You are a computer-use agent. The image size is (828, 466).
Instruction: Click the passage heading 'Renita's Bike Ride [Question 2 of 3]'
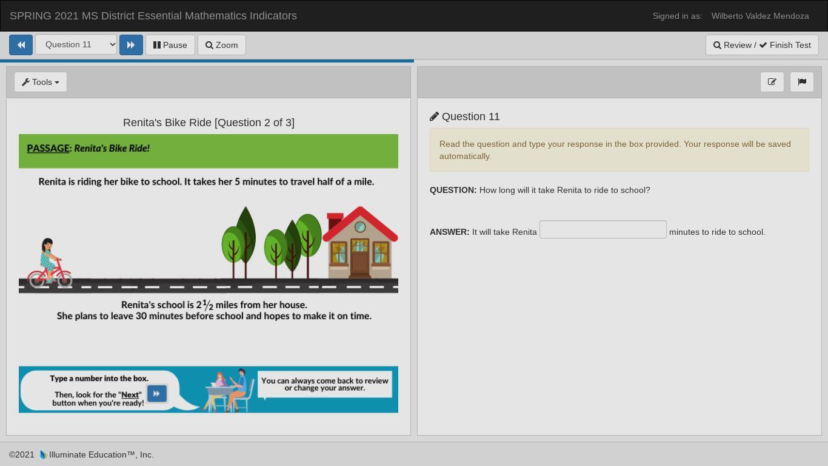click(x=209, y=123)
